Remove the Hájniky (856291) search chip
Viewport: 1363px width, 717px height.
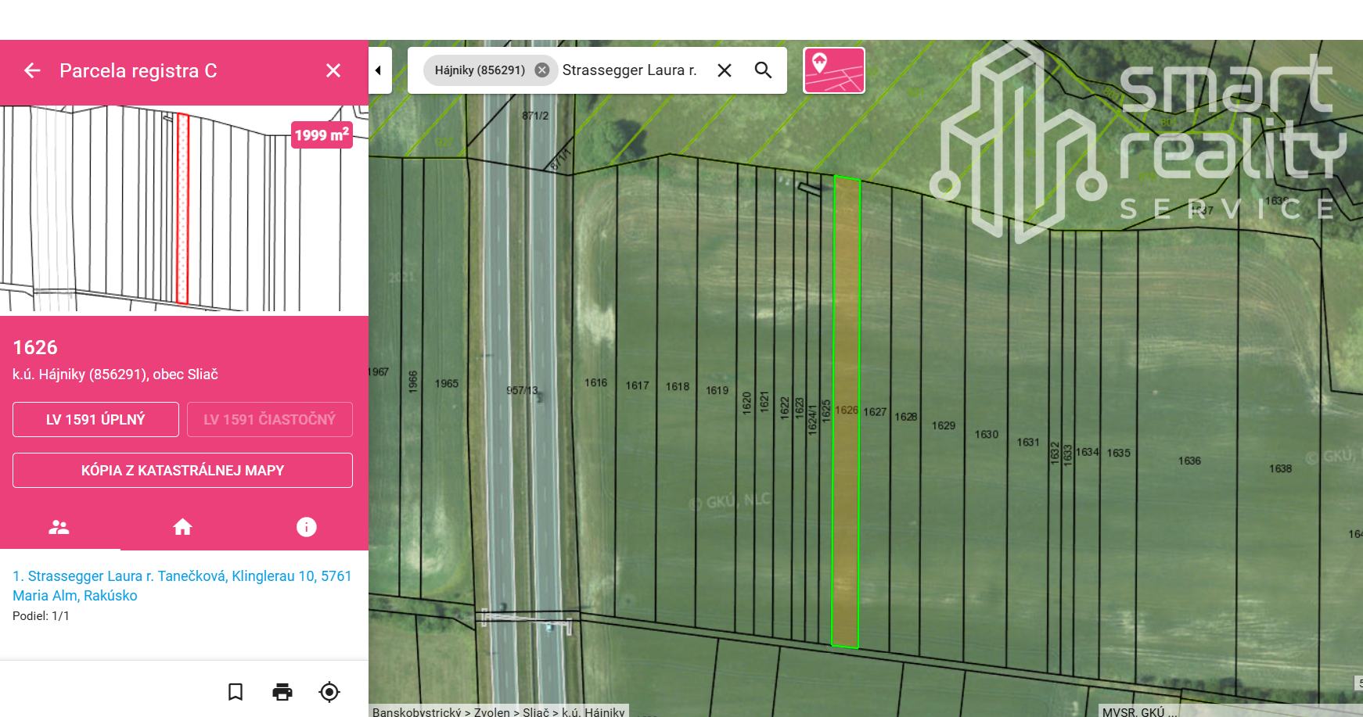pos(541,70)
